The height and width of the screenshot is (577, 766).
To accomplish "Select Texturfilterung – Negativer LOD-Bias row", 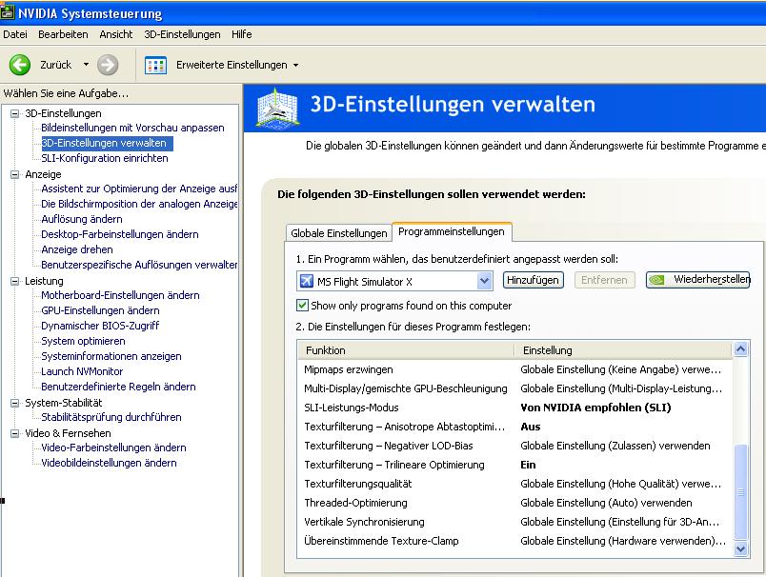I will [514, 446].
